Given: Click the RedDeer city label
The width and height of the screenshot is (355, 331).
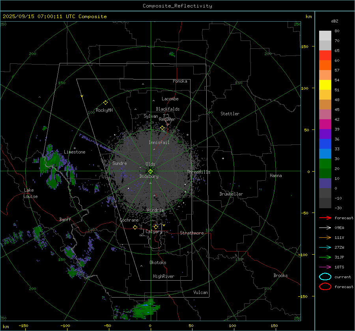Looking at the screenshot, I should pyautogui.click(x=167, y=119).
